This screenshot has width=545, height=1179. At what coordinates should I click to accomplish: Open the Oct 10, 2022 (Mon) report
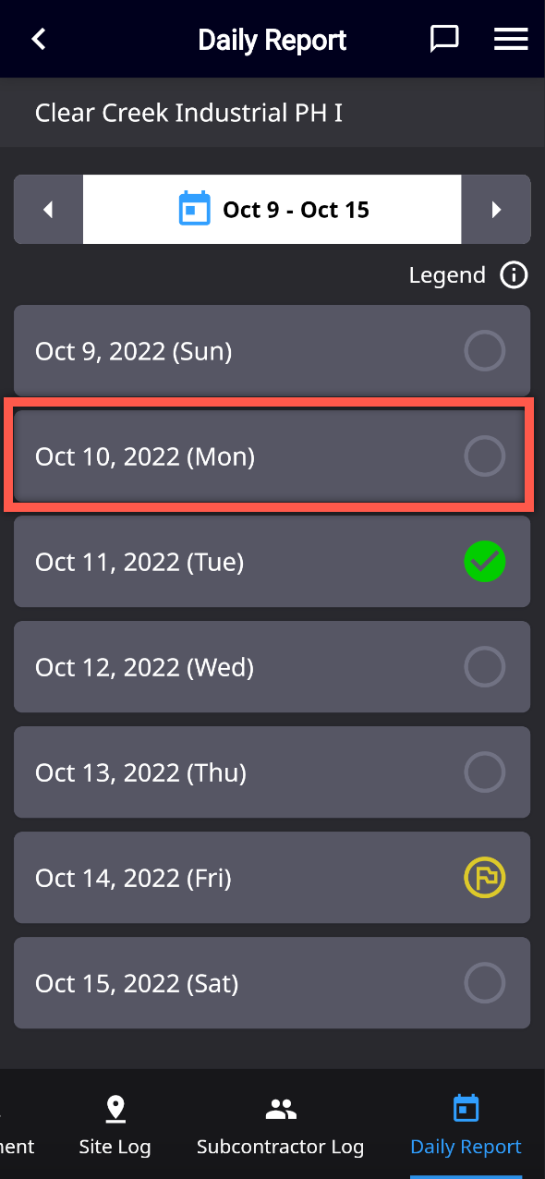272,456
